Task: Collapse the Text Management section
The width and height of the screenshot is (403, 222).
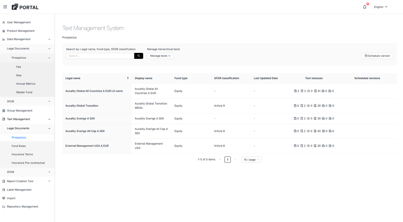Action: click(x=49, y=119)
